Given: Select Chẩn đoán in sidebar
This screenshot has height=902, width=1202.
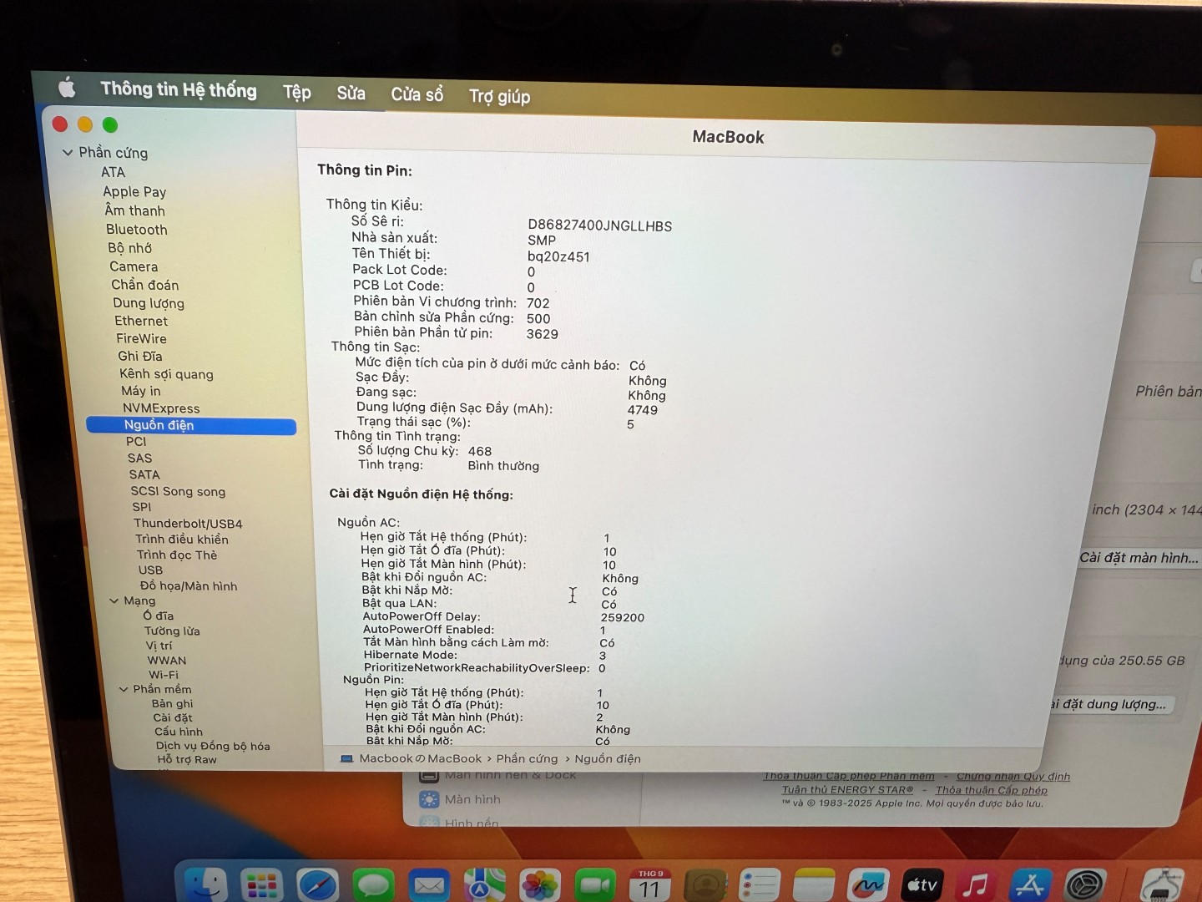Looking at the screenshot, I should 145,285.
